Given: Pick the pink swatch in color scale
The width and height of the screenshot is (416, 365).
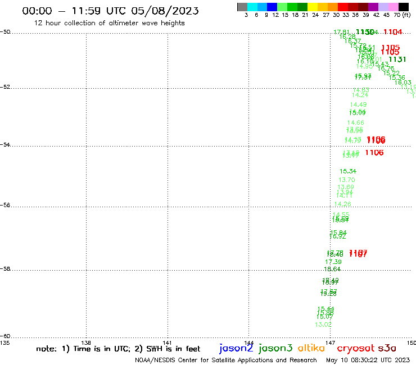Looking at the screenshot, I should (393, 7).
